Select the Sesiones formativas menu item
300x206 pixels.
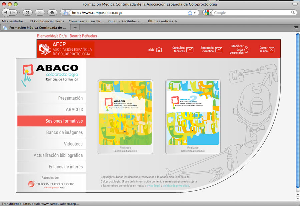coord(51,121)
